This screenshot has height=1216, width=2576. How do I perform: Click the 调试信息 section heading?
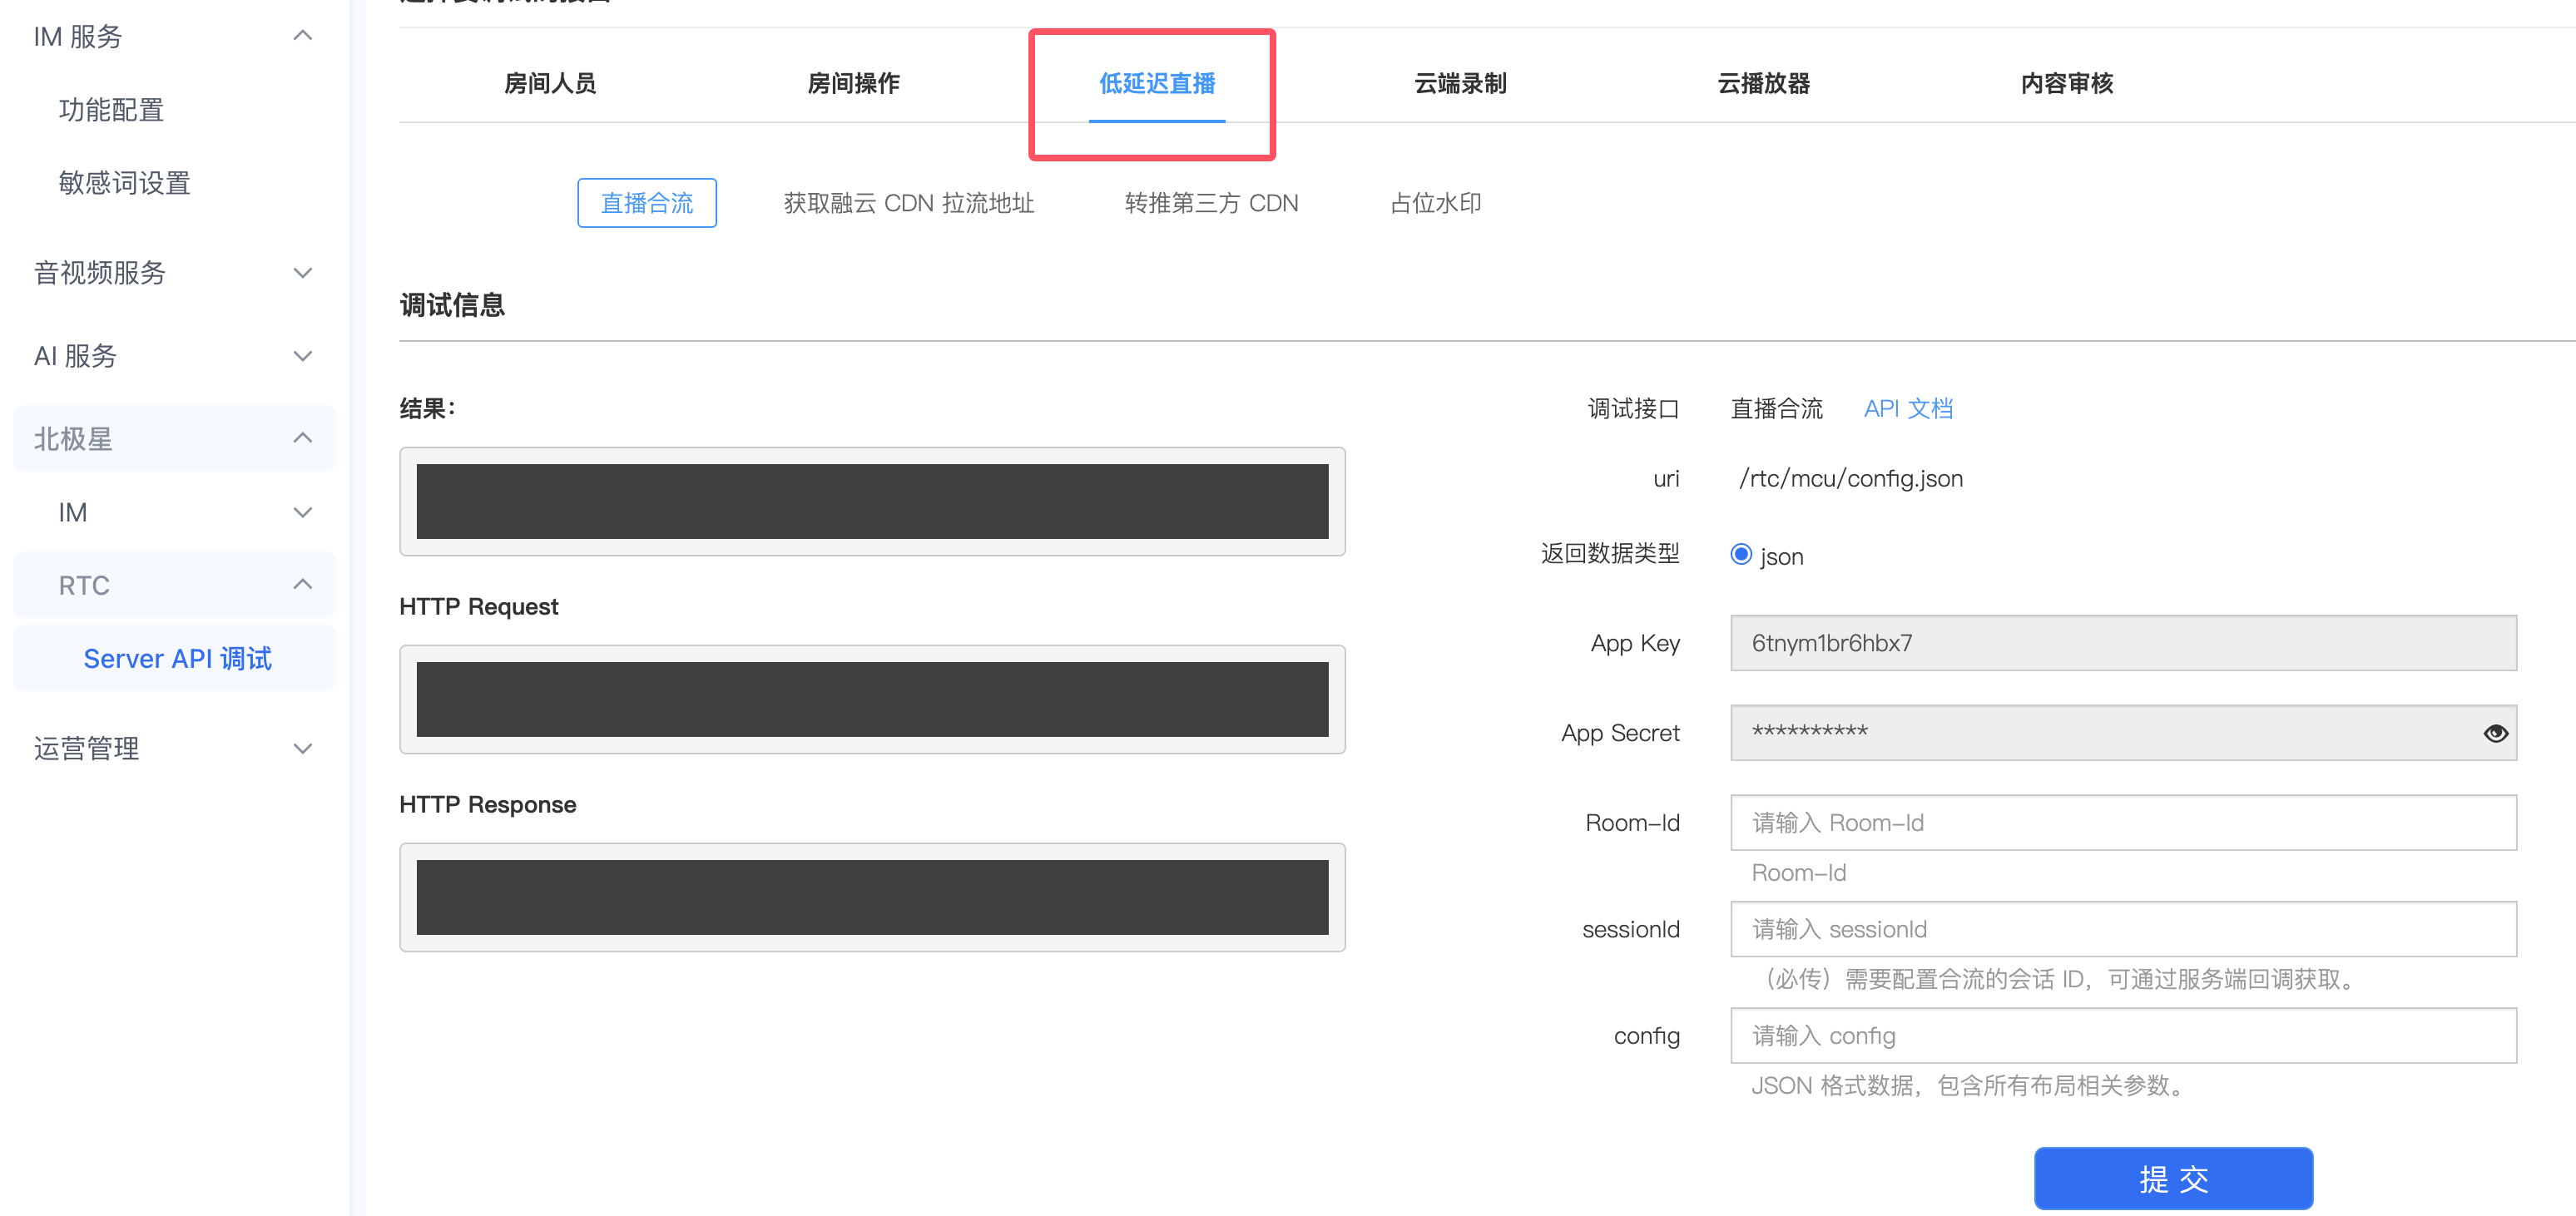[x=452, y=304]
